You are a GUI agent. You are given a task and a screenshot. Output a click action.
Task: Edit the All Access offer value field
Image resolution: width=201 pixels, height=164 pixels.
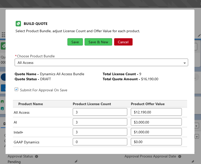tap(156, 112)
